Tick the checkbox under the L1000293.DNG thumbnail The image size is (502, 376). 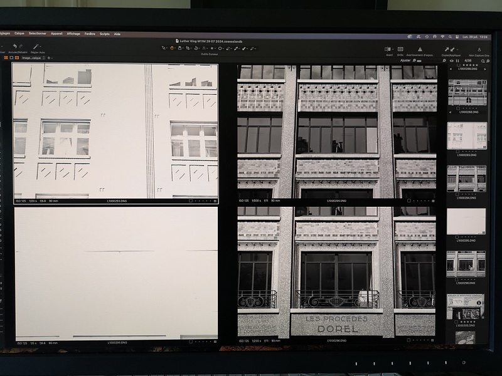click(x=457, y=151)
